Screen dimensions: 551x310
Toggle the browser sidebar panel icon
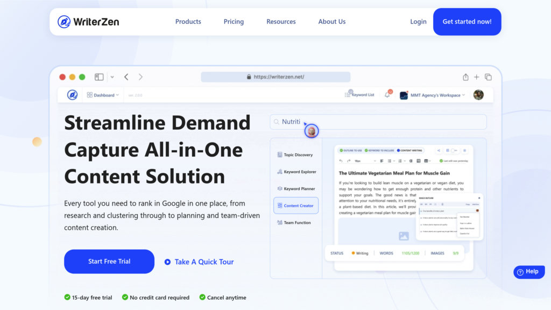[x=99, y=76]
